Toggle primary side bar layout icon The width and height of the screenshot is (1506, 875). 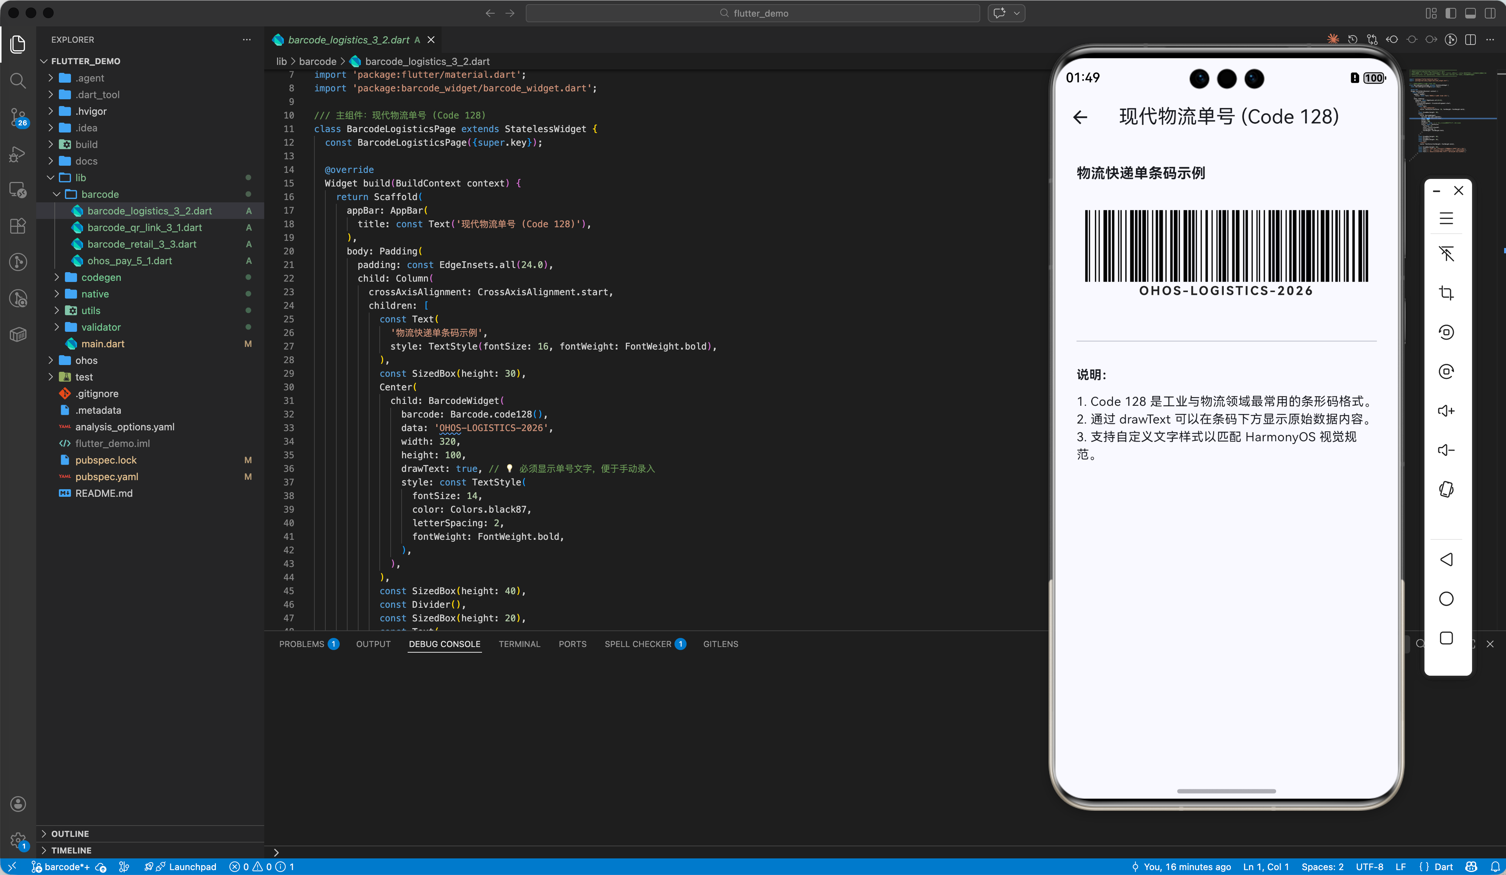point(1451,13)
